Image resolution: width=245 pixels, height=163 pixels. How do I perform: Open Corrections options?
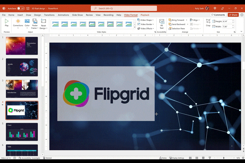tap(18, 24)
